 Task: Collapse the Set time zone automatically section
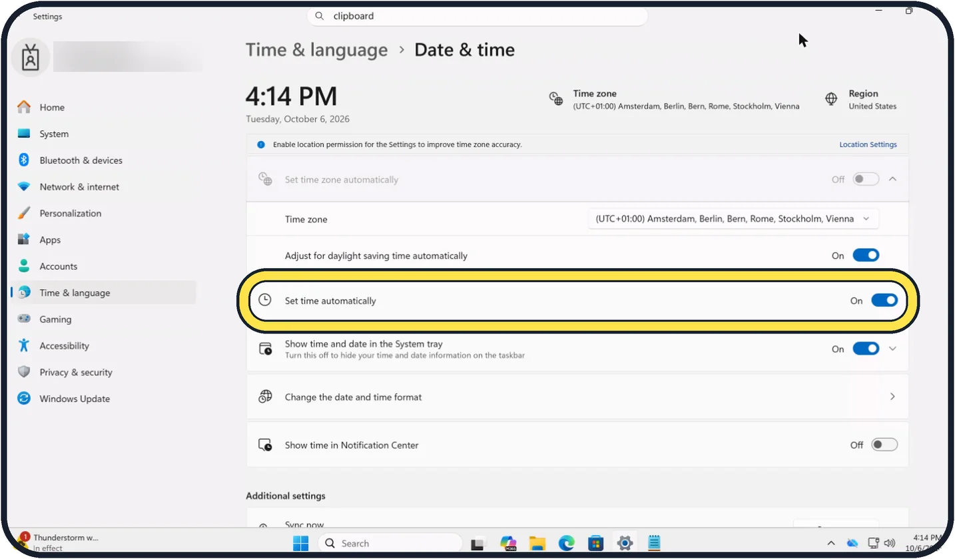tap(893, 179)
